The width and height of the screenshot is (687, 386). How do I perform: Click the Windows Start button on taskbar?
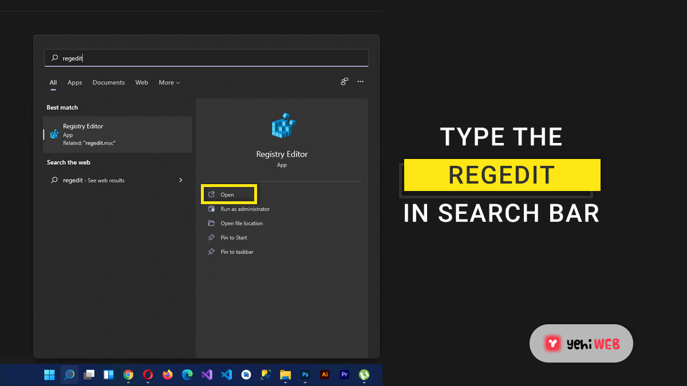[50, 375]
